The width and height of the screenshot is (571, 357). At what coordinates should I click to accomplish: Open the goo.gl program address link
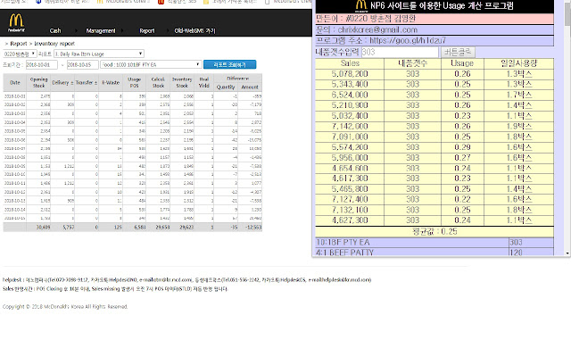click(x=408, y=40)
